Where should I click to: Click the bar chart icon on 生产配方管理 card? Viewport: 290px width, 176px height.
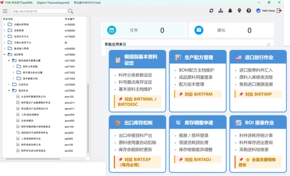178,57
